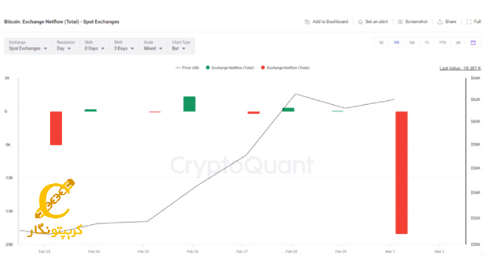Image resolution: width=486 pixels, height=273 pixels.
Task: Click the CryptoNegar logo watermark
Action: [x=55, y=209]
